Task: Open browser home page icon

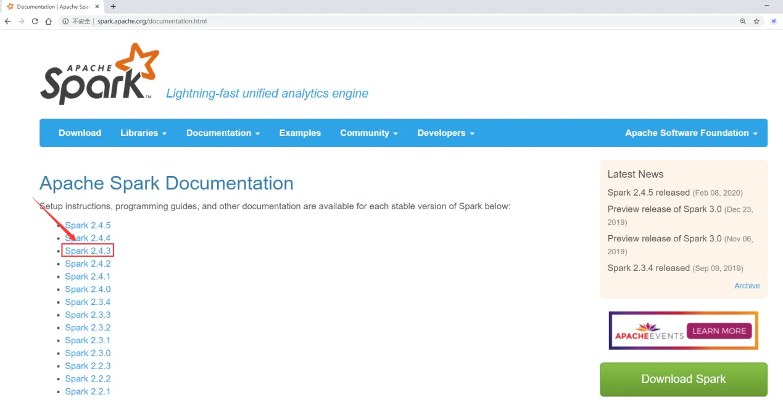Action: click(49, 21)
